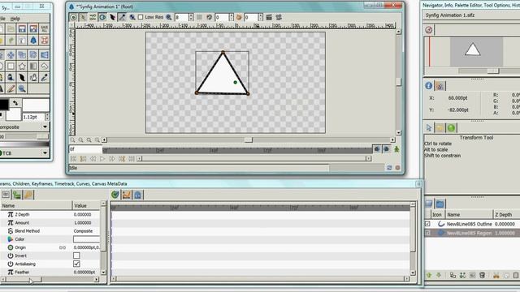
Task: Select the Gradient tool
Action: click(33, 67)
